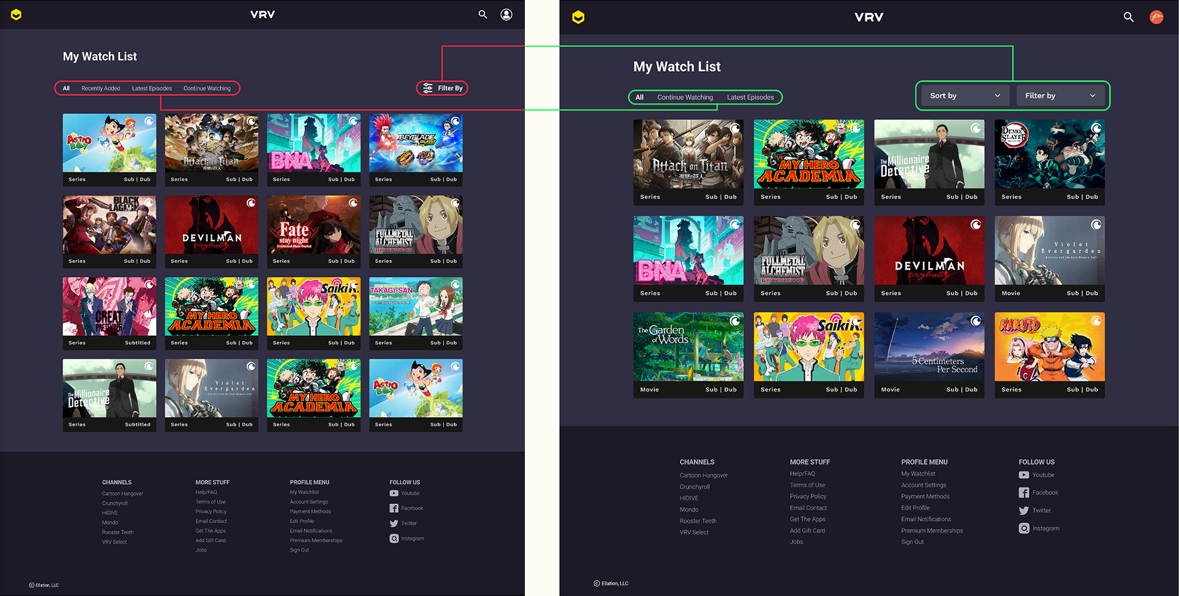Open the Sort by dropdown in right mockup

click(965, 96)
